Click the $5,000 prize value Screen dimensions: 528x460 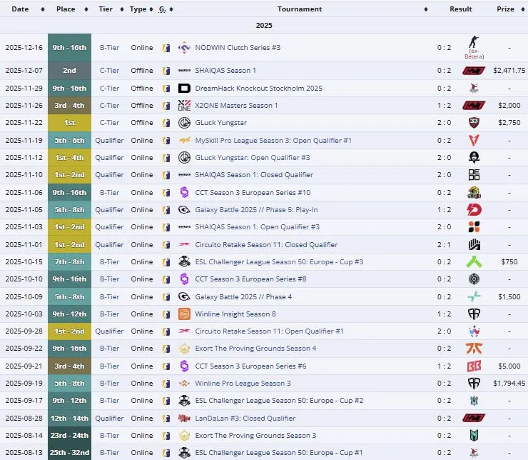click(509, 366)
